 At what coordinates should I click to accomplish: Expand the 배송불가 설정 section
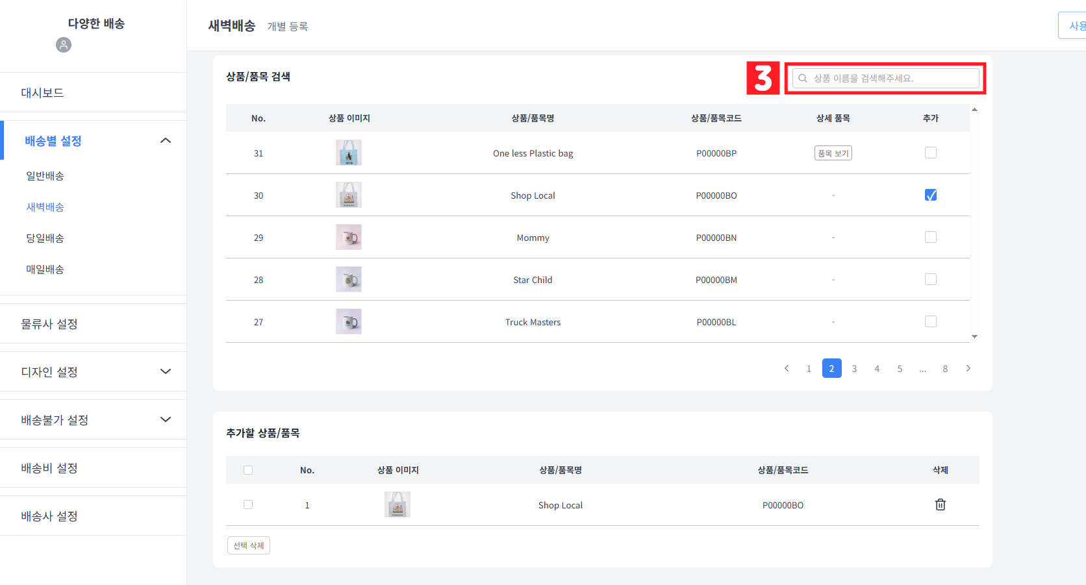tap(166, 419)
